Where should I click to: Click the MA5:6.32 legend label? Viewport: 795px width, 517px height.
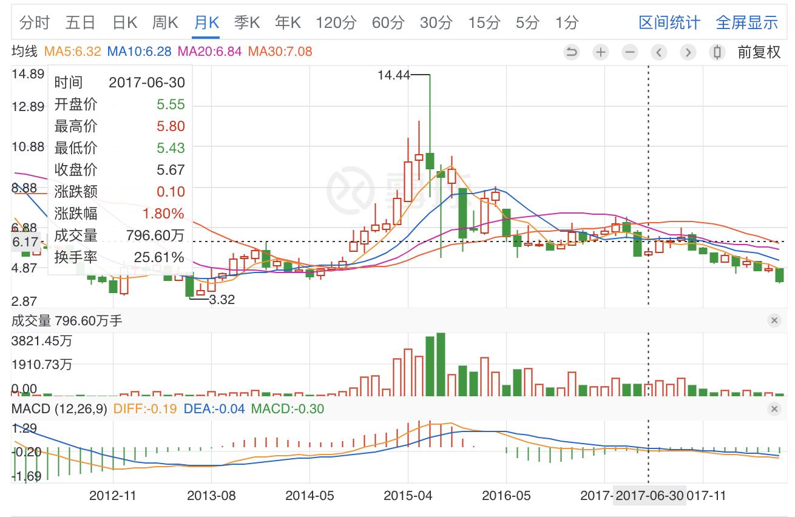pos(73,52)
